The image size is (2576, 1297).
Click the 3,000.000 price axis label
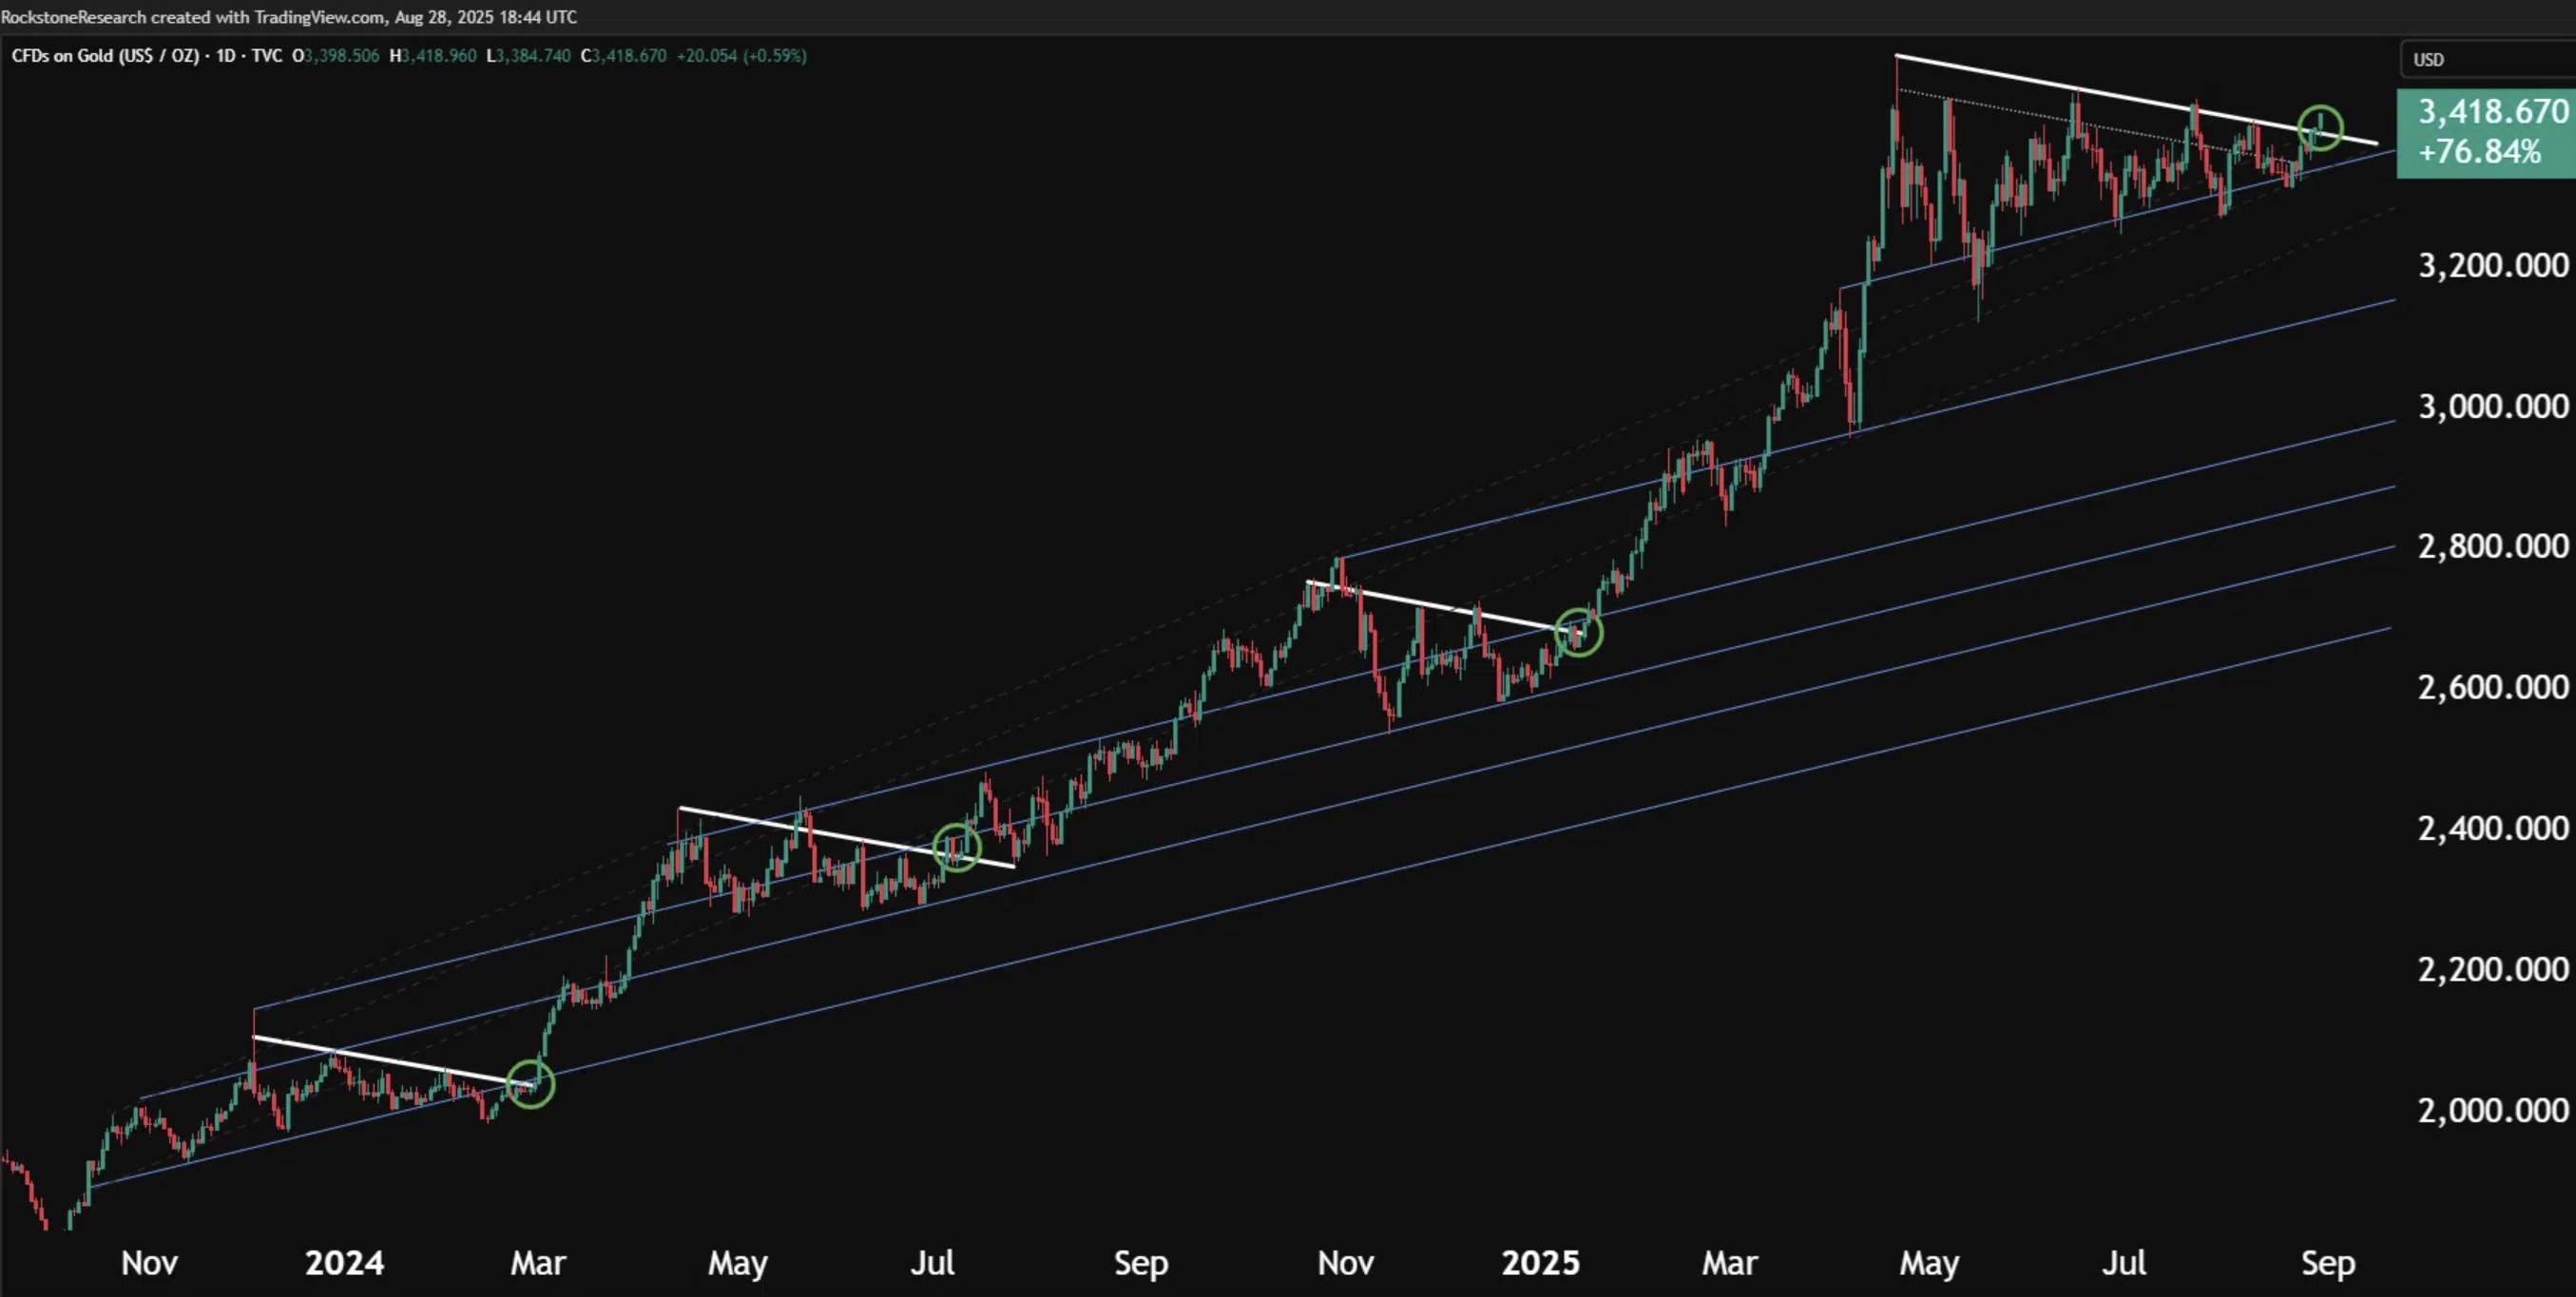(2492, 407)
